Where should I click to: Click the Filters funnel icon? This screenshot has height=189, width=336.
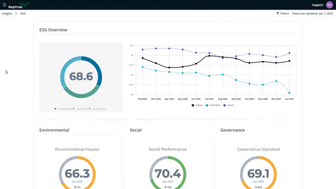tap(277, 13)
